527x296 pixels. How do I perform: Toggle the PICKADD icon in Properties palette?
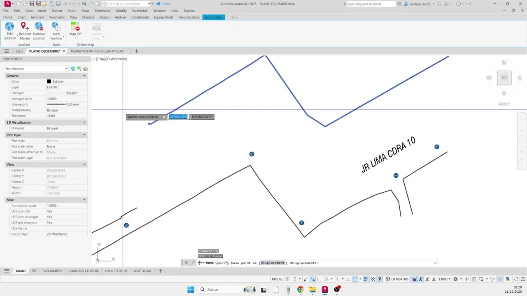(73, 69)
